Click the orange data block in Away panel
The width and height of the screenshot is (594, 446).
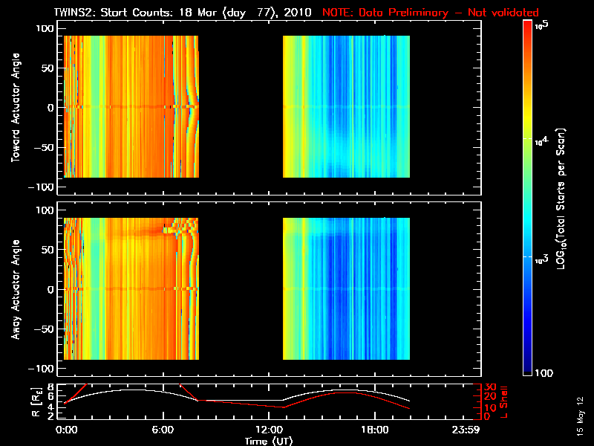131,288
